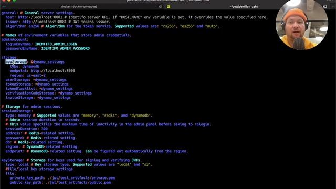Click the yellow icon beside the identifo tab
The image size is (336, 189).
pos(169,7)
